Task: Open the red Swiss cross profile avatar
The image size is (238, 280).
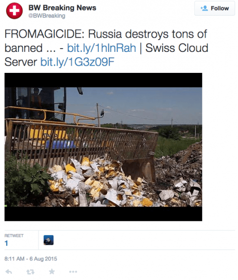Action: (x=14, y=10)
